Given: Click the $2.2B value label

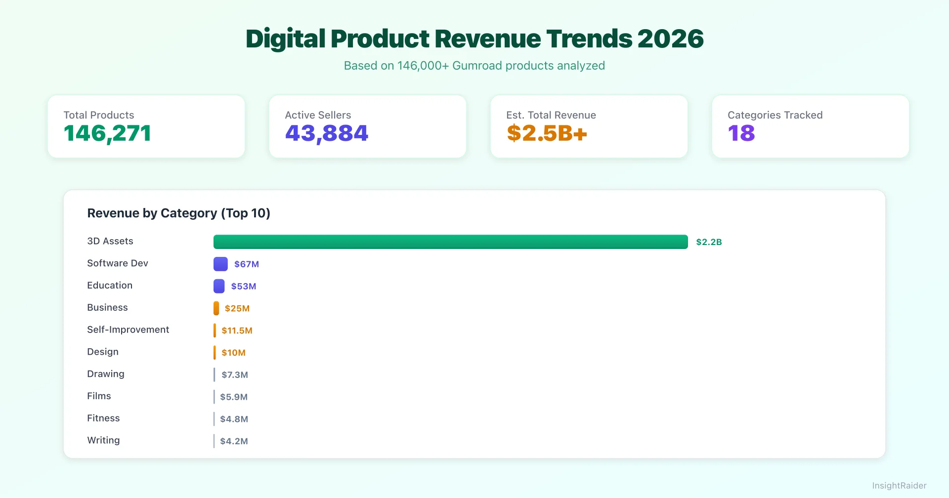Looking at the screenshot, I should coord(709,242).
